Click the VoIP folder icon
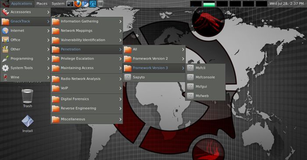 tap(56, 88)
